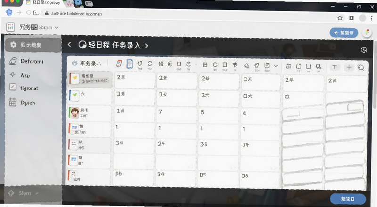The width and height of the screenshot is (377, 207).
Task: Select the gear settings item atop the sidebar
Action: [33, 45]
